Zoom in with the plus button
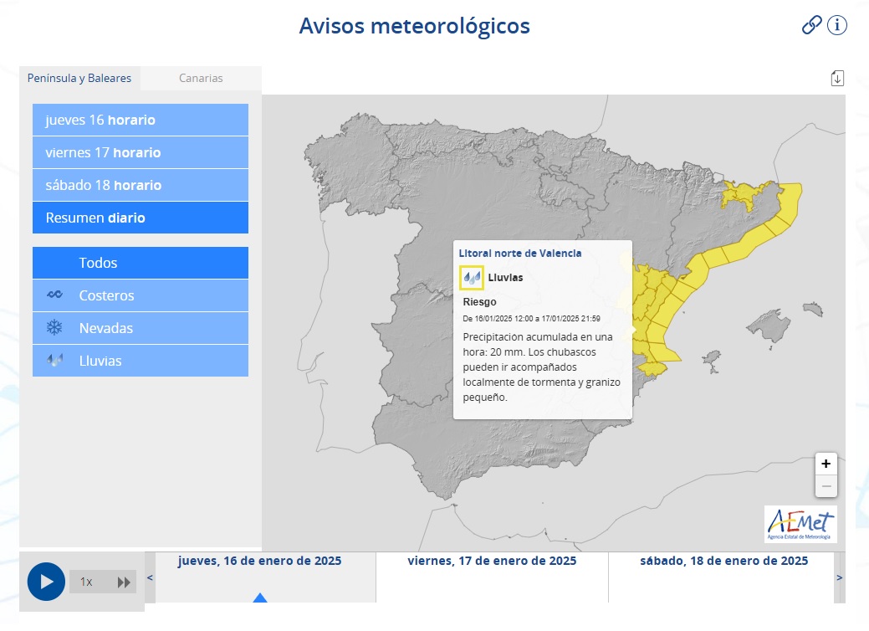 pyautogui.click(x=826, y=464)
